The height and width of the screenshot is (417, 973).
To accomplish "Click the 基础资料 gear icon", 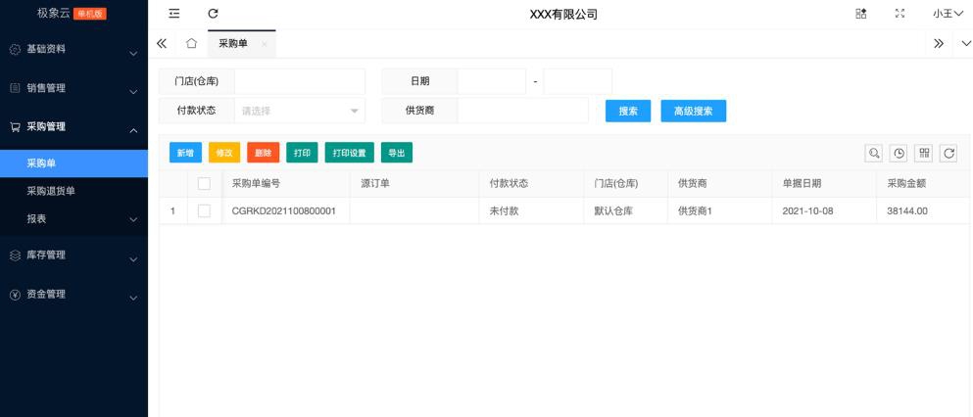I will (x=15, y=49).
